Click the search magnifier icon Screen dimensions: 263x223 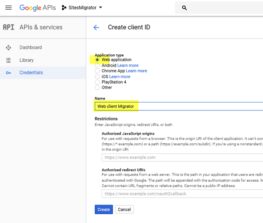pos(185,8)
